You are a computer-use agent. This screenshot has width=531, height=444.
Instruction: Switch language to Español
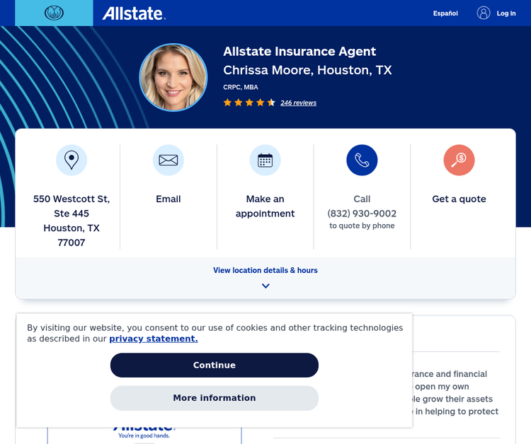coord(445,13)
